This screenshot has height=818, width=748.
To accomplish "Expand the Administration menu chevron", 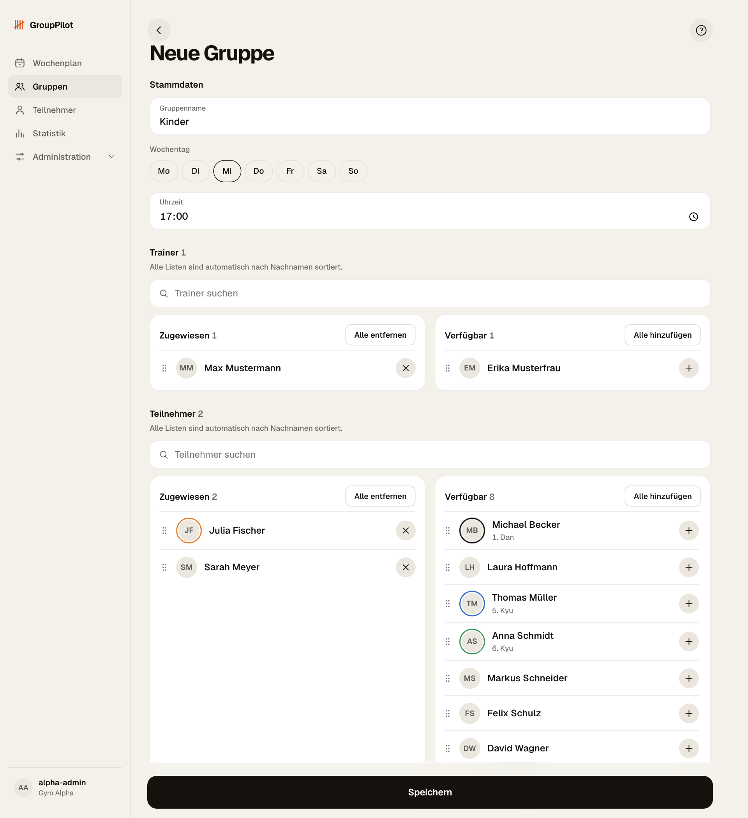I will pyautogui.click(x=111, y=157).
